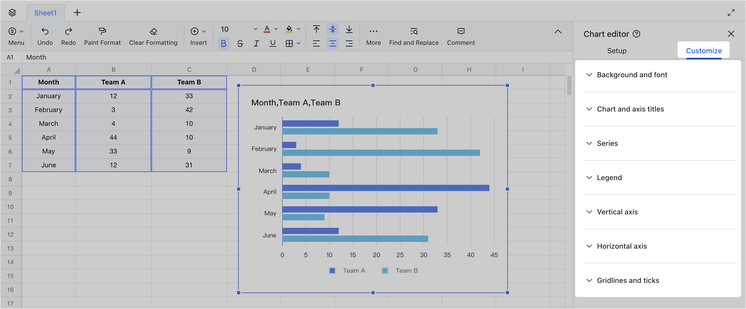Viewport: 746px width, 309px height.
Task: Open Find and Replace
Action: click(413, 36)
